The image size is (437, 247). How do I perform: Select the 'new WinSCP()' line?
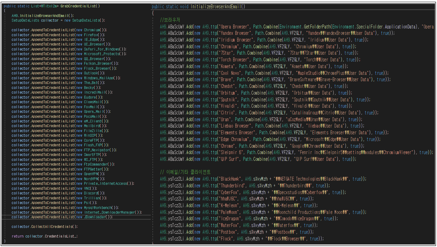pos(57,135)
